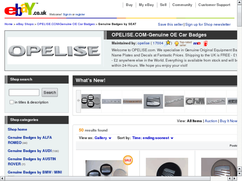Screen dimensions: 242x181
Task: Open the CUPRA badge carousel thumbnail
Action: [174, 101]
